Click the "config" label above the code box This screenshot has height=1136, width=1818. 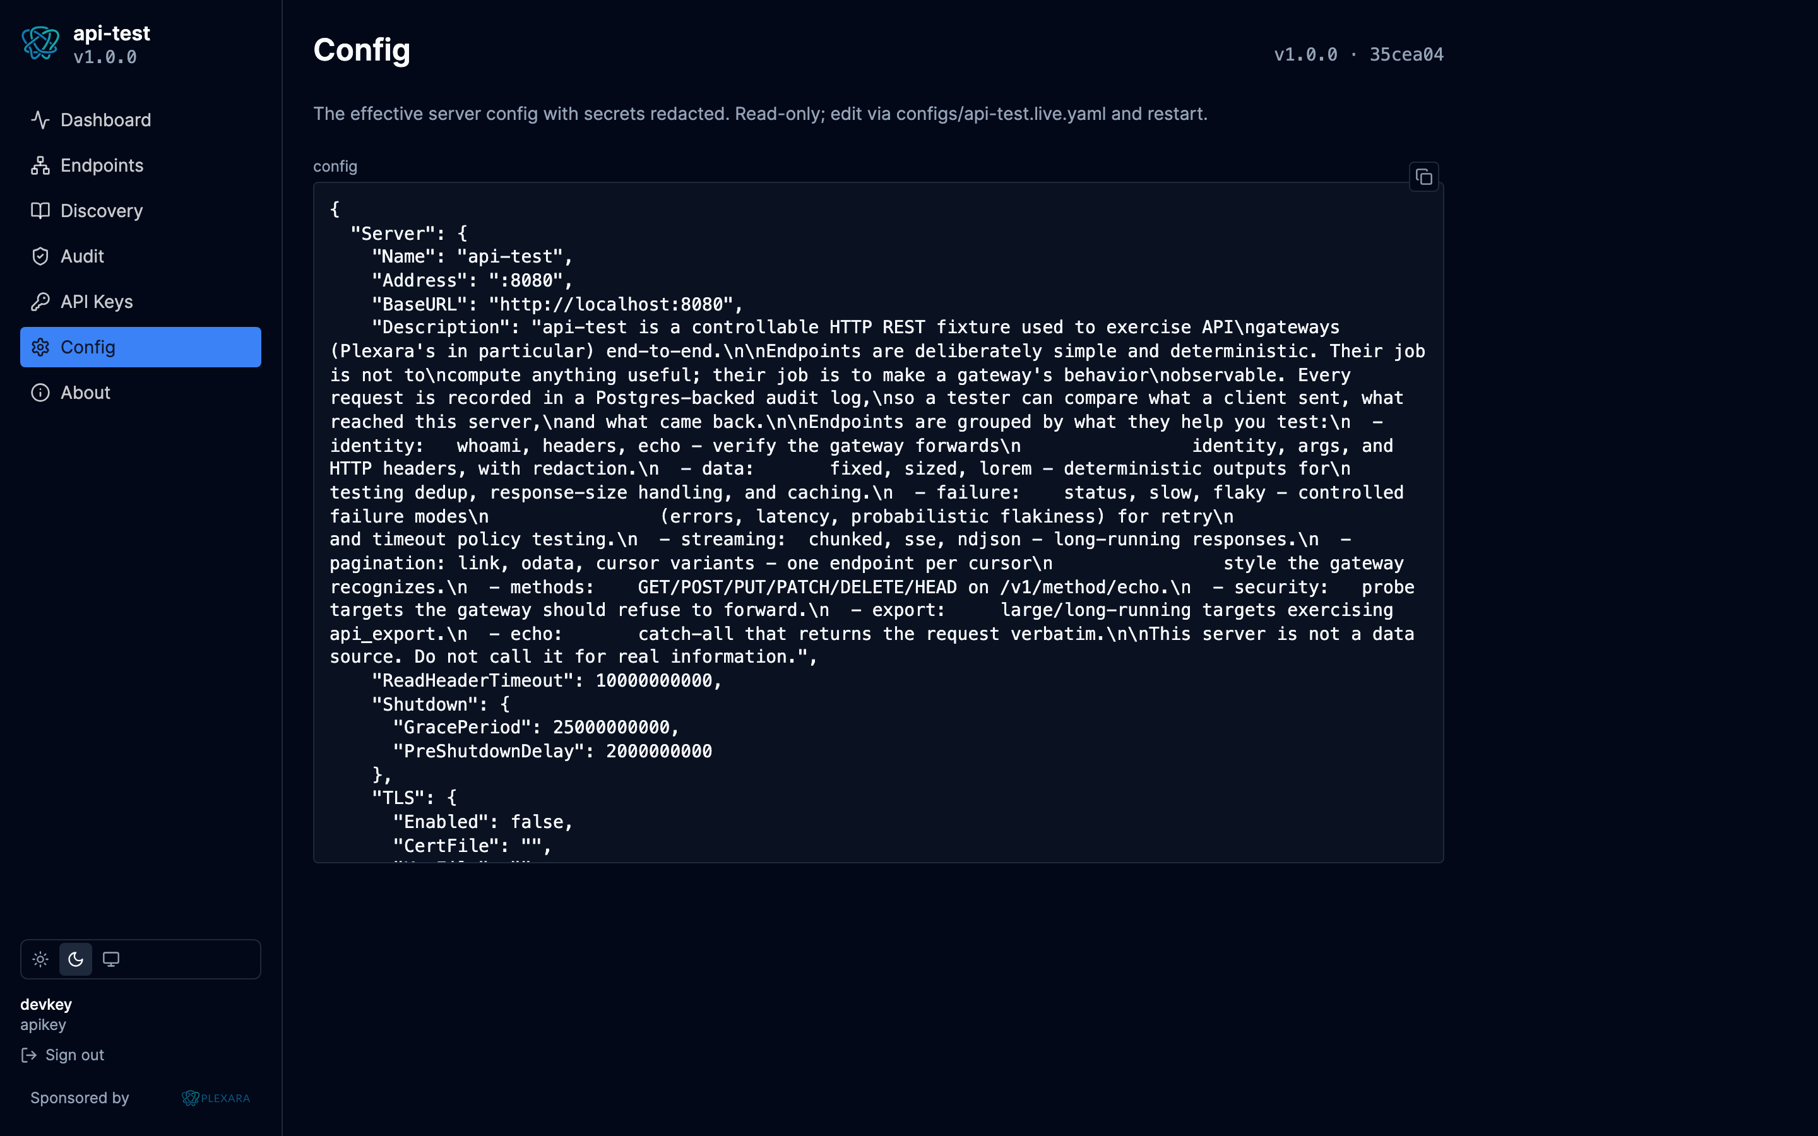335,167
